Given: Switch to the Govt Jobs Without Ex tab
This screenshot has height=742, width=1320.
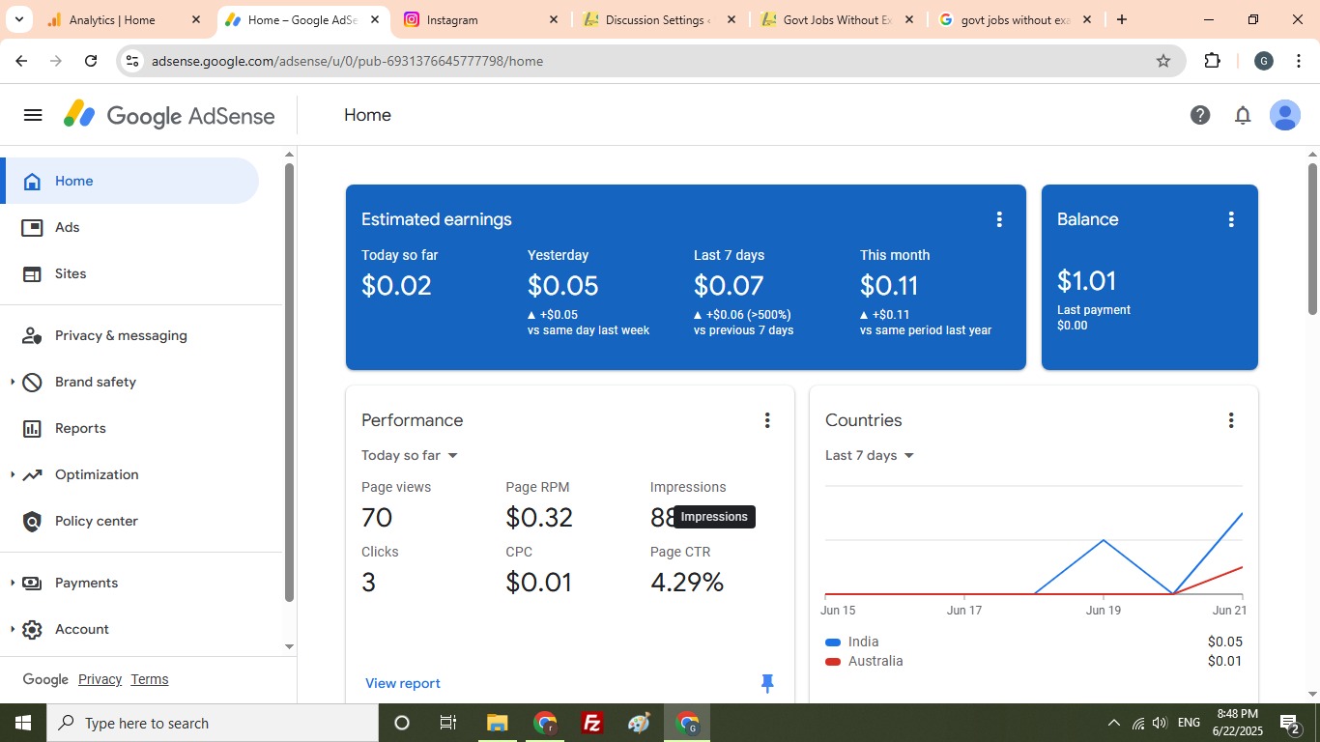Looking at the screenshot, I should (x=837, y=19).
